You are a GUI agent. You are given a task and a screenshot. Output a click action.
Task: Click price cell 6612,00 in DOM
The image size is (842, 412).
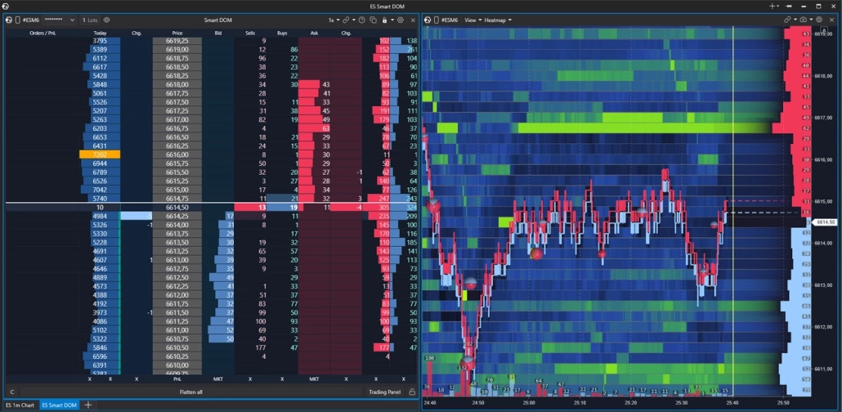click(177, 295)
